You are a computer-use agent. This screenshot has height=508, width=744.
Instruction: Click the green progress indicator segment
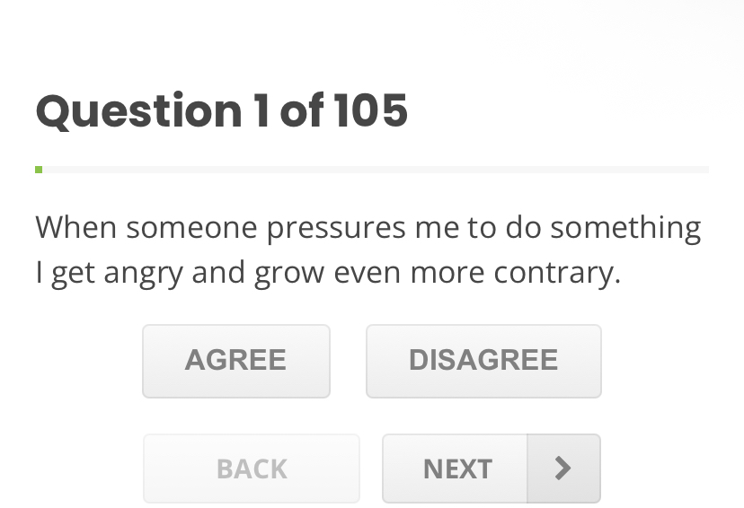point(39,169)
